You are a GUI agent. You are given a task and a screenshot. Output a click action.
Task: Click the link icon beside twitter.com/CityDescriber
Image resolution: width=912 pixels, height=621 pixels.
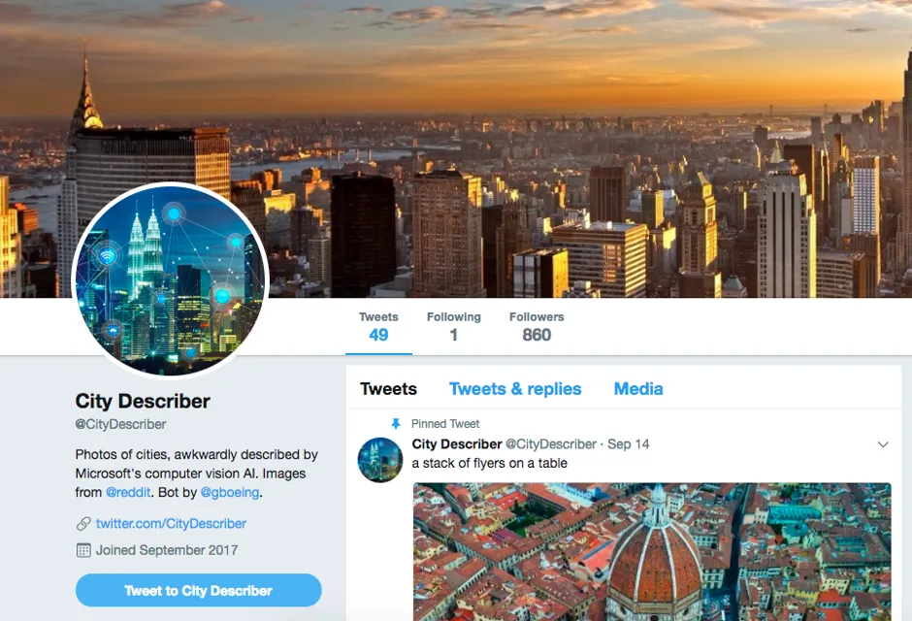coord(83,524)
